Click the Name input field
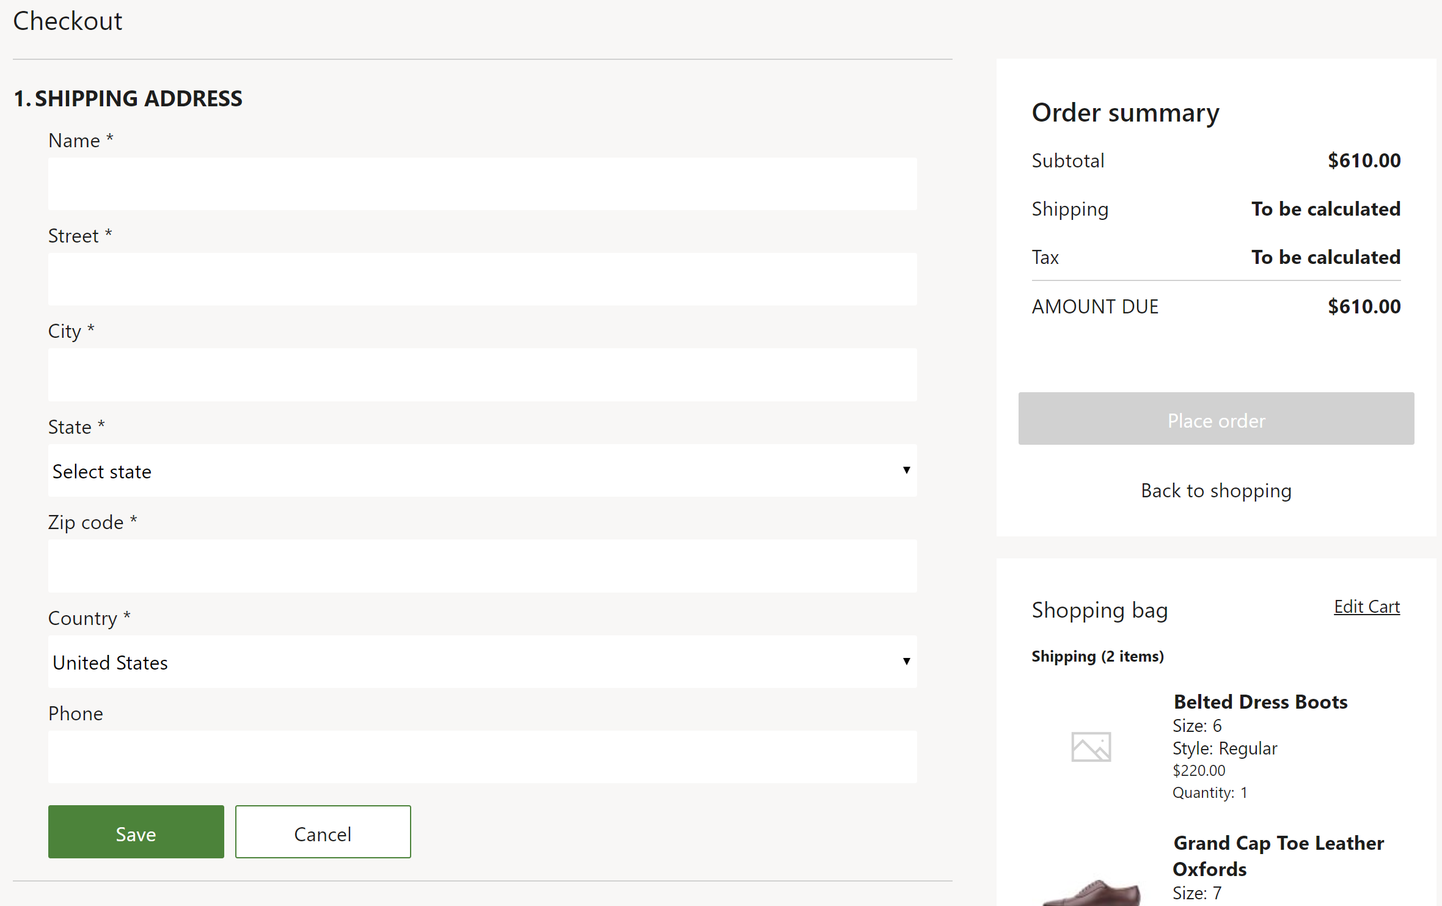 pyautogui.click(x=482, y=183)
